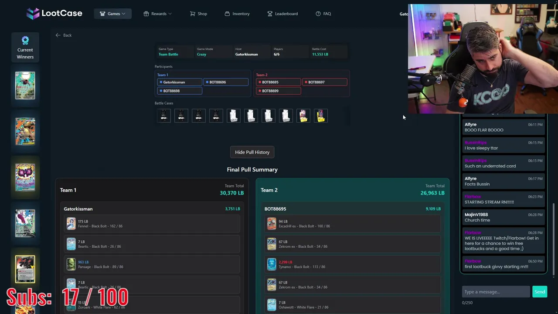558x314 pixels.
Task: Select participant BOT88698
Action: pos(180,91)
